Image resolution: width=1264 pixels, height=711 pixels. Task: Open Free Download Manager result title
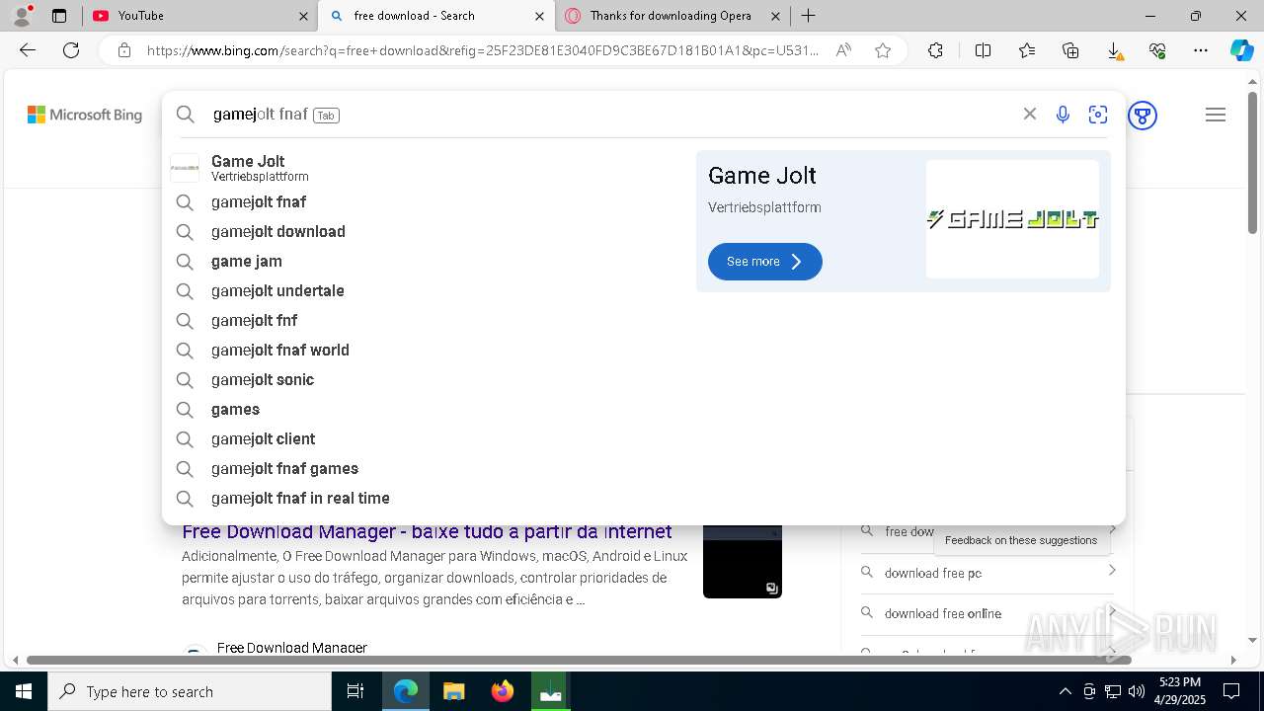pos(427,531)
